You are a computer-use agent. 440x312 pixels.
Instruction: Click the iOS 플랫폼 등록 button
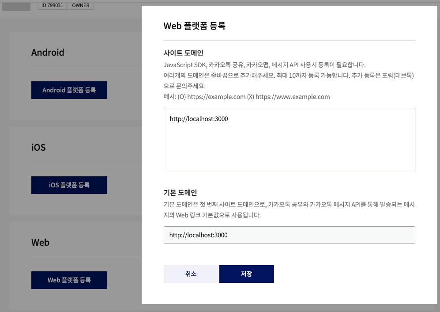(x=69, y=185)
